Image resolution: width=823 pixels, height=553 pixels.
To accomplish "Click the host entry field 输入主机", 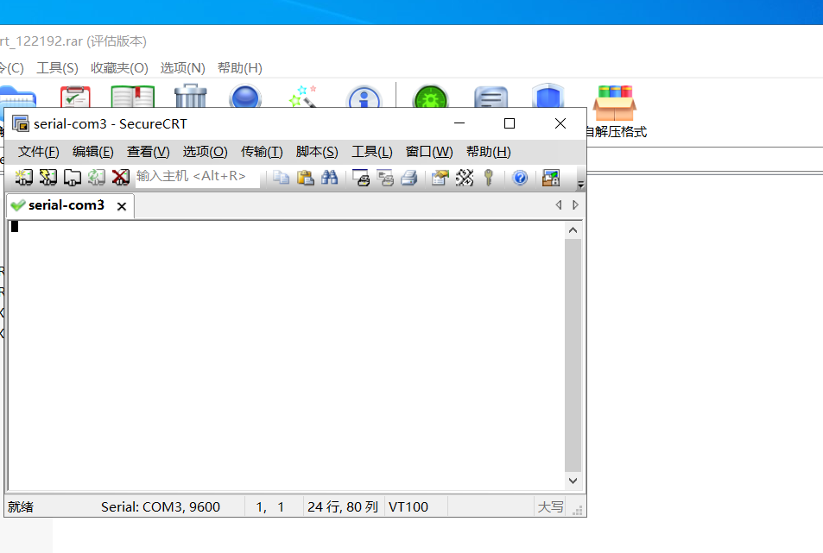I will [198, 176].
